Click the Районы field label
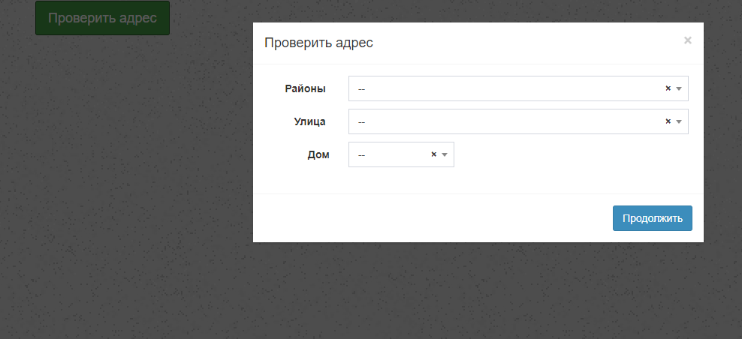 (305, 88)
